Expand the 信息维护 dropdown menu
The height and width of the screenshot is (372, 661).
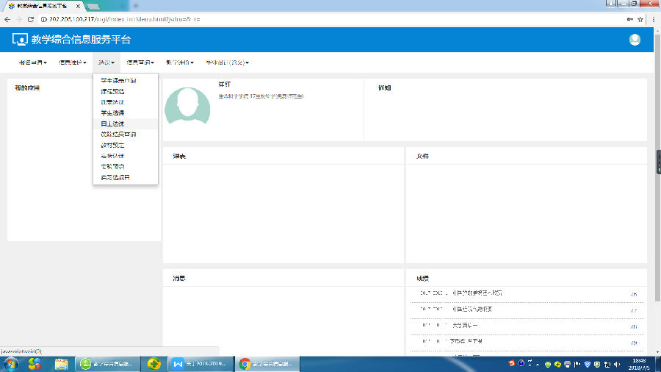click(72, 62)
